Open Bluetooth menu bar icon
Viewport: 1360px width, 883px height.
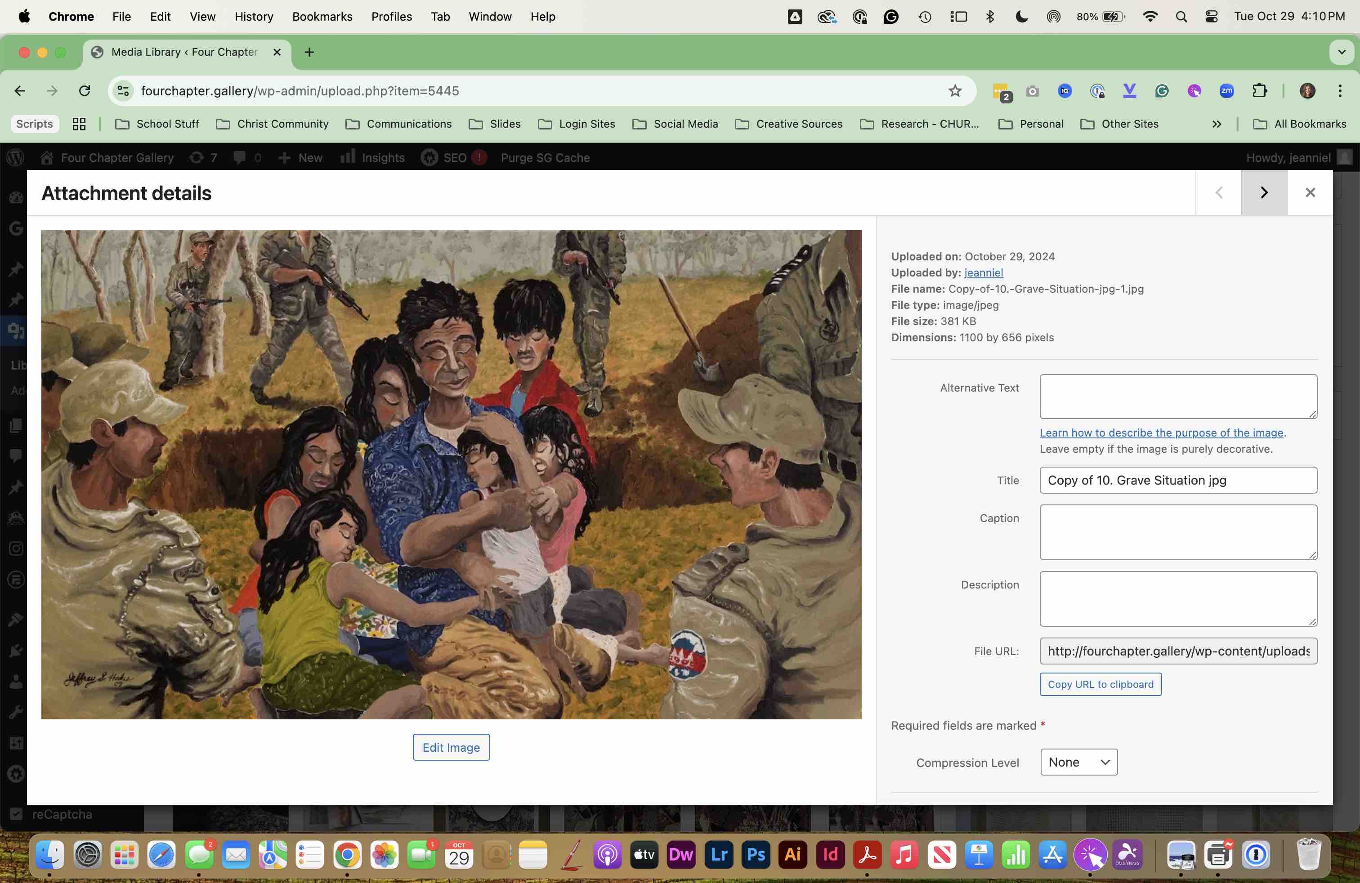click(x=990, y=17)
